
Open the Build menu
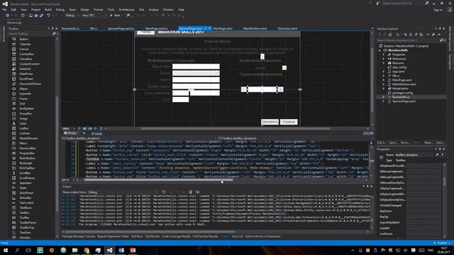(48, 9)
